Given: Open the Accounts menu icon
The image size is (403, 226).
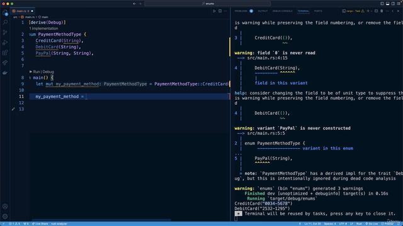Looking at the screenshot, I should 5,207.
